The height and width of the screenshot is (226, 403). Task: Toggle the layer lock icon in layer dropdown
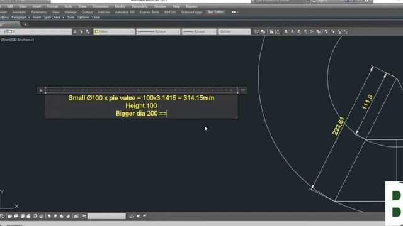coord(6,31)
